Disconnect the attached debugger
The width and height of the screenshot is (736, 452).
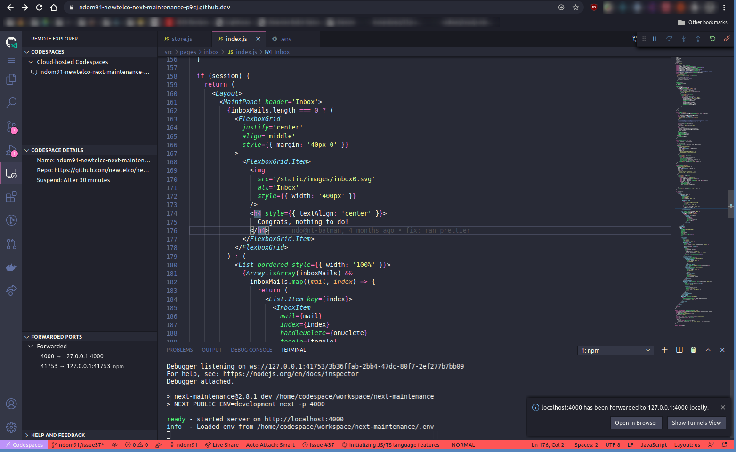[x=727, y=39]
